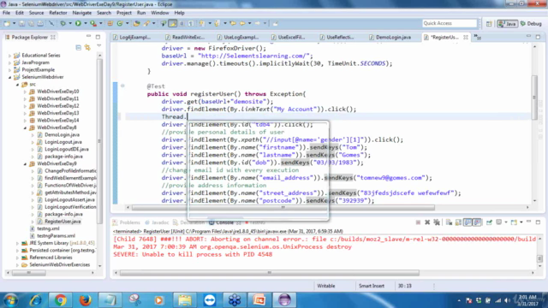The image size is (548, 308).
Task: Open Google Chrome from the taskbar
Action: [x=60, y=300]
